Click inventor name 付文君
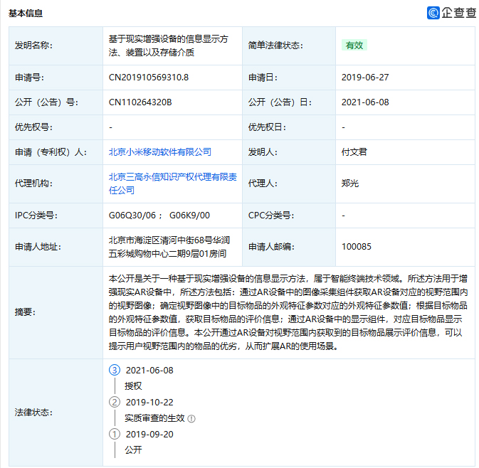Image resolution: width=479 pixels, height=468 pixels. click(x=354, y=151)
